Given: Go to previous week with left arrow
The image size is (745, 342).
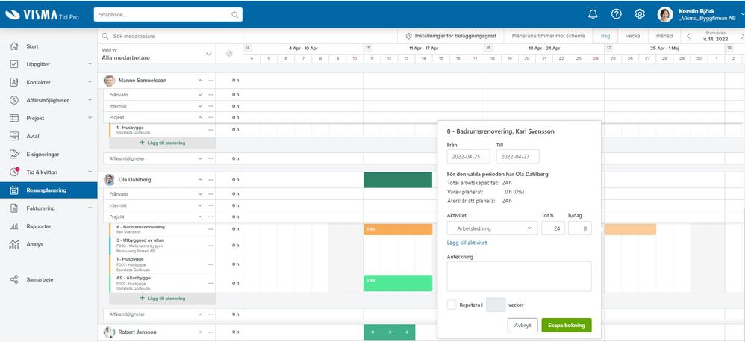Looking at the screenshot, I should [688, 36].
